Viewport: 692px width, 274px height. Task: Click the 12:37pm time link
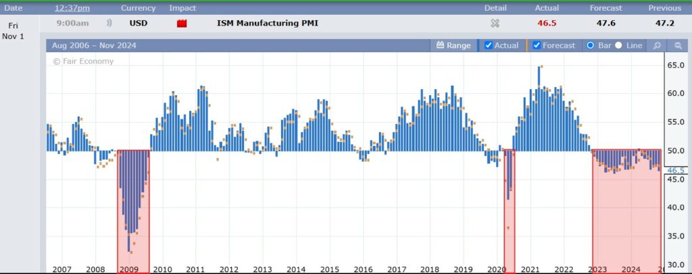(72, 8)
